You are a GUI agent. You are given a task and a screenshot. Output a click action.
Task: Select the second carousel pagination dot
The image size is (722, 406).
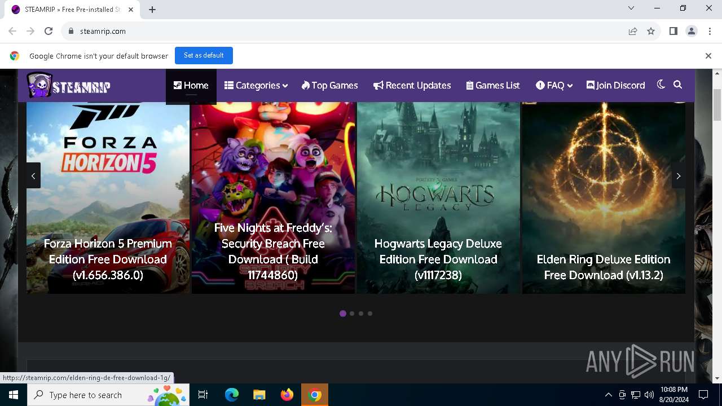(x=352, y=314)
